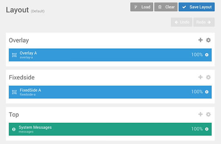Click the Layout page title

click(x=17, y=10)
